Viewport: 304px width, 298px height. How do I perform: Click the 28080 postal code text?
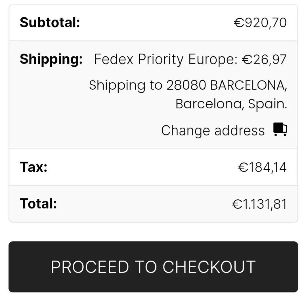186,85
